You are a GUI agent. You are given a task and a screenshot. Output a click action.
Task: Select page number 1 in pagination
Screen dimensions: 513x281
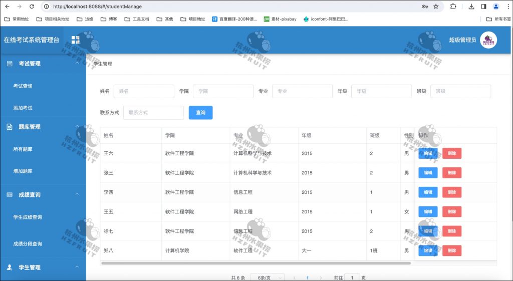click(x=308, y=277)
